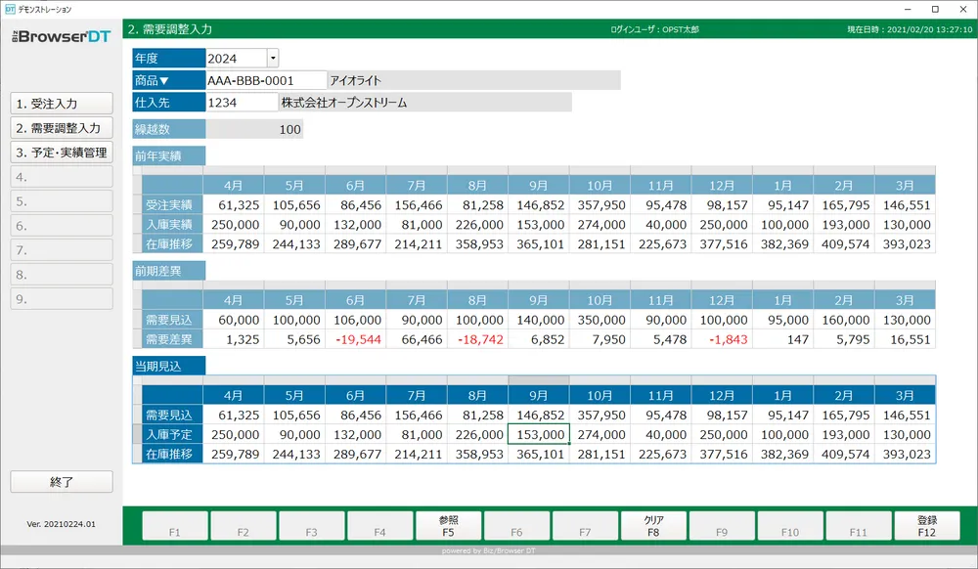The height and width of the screenshot is (569, 978).
Task: Click the Biz/Browser DT logo
Action: 61,36
